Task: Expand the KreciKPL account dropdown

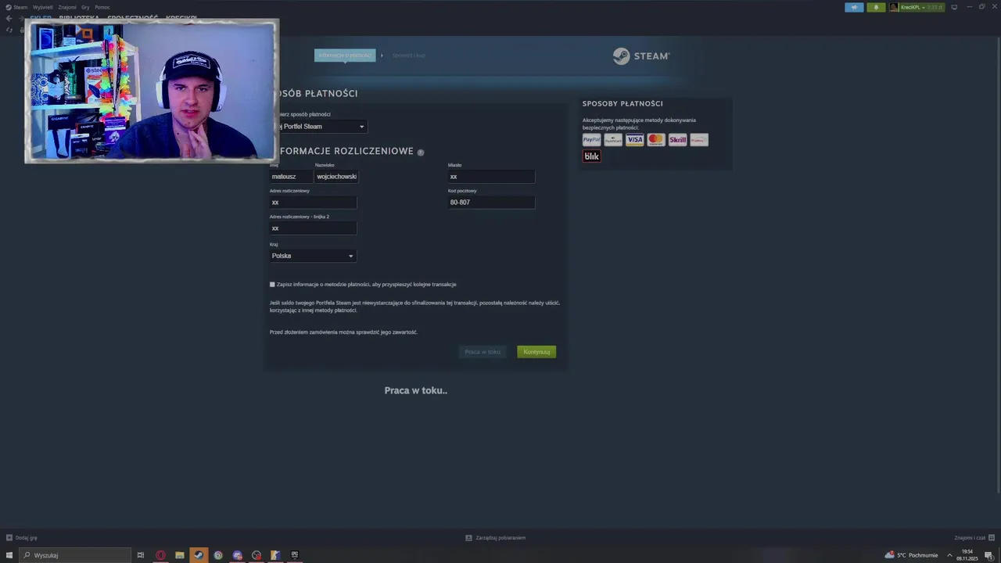Action: (x=921, y=7)
